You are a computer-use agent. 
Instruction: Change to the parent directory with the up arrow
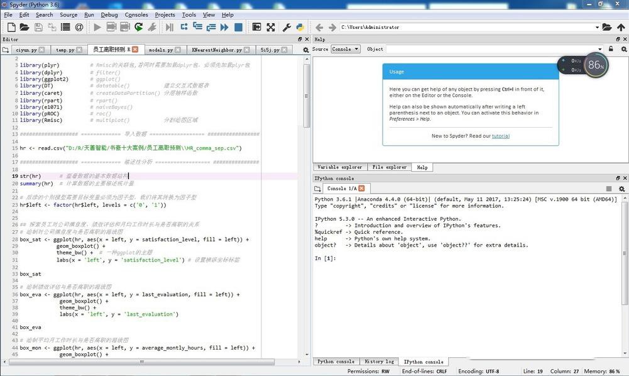pyautogui.click(x=621, y=27)
